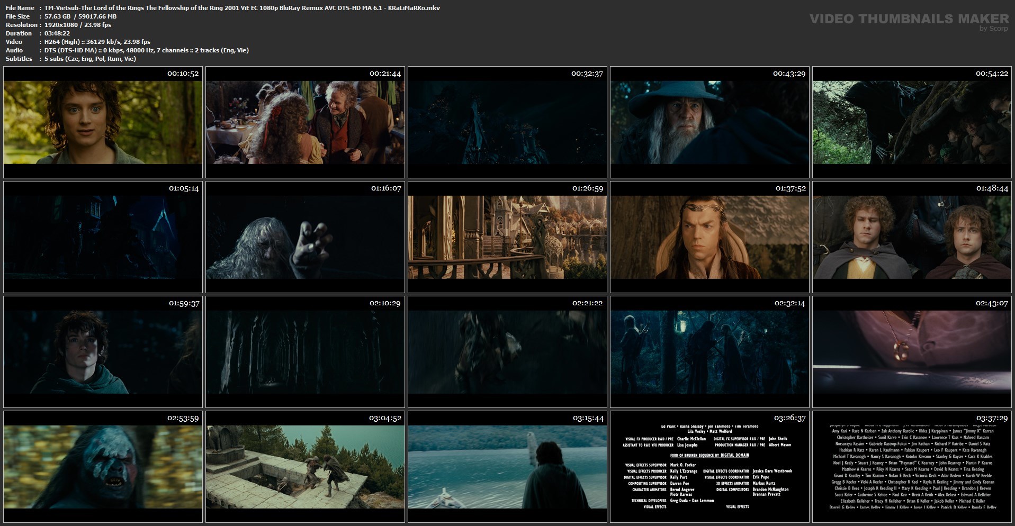Select the stone ruins frame at 03:04:52

305,467
